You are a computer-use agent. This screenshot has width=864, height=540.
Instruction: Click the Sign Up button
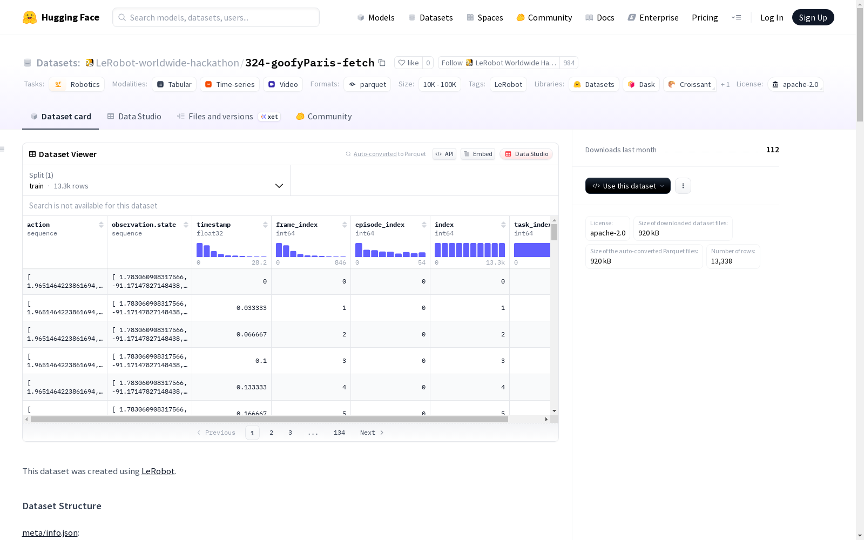813,17
